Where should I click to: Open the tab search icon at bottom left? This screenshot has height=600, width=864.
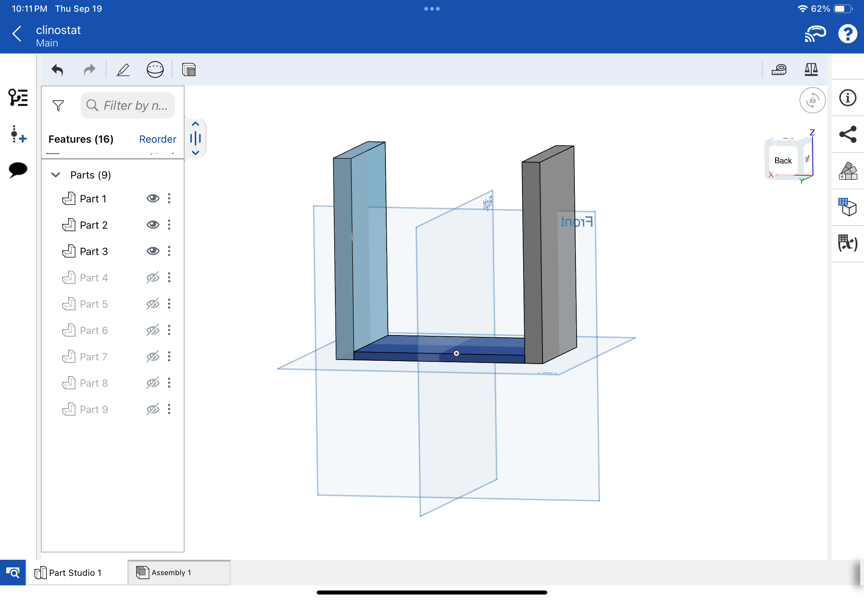point(13,573)
